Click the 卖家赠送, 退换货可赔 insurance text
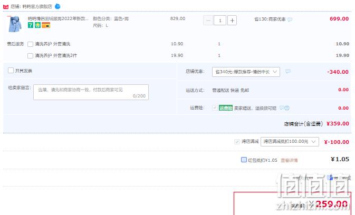355x215 pixels. 255,109
